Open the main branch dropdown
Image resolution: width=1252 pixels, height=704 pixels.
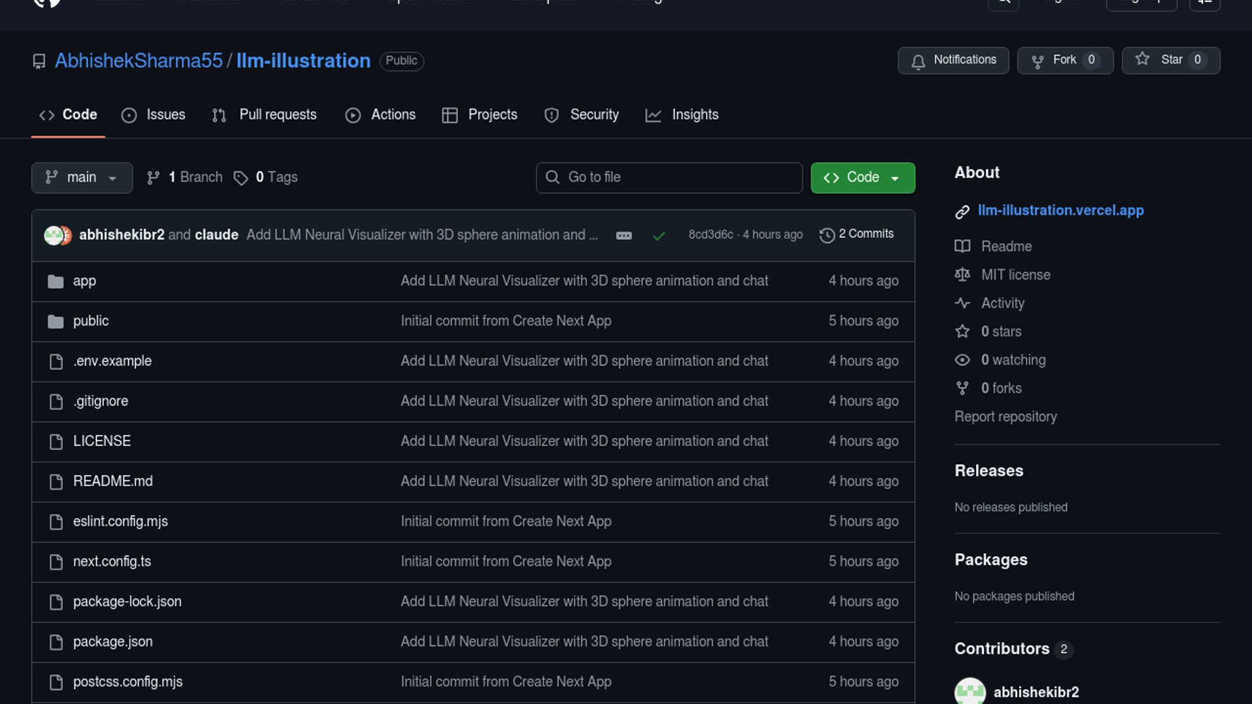click(82, 177)
